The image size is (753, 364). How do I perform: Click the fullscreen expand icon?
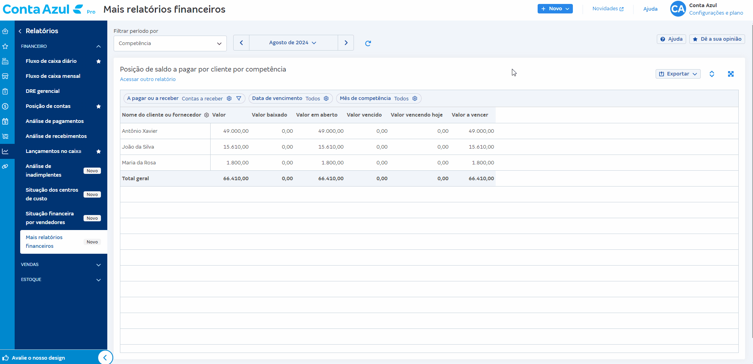pos(730,74)
